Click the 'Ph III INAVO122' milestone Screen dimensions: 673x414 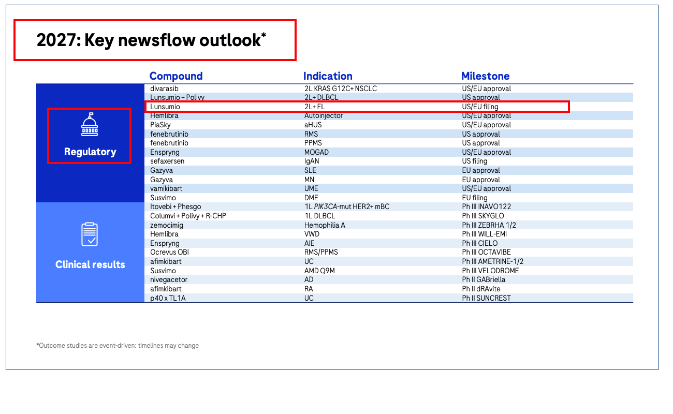487,206
